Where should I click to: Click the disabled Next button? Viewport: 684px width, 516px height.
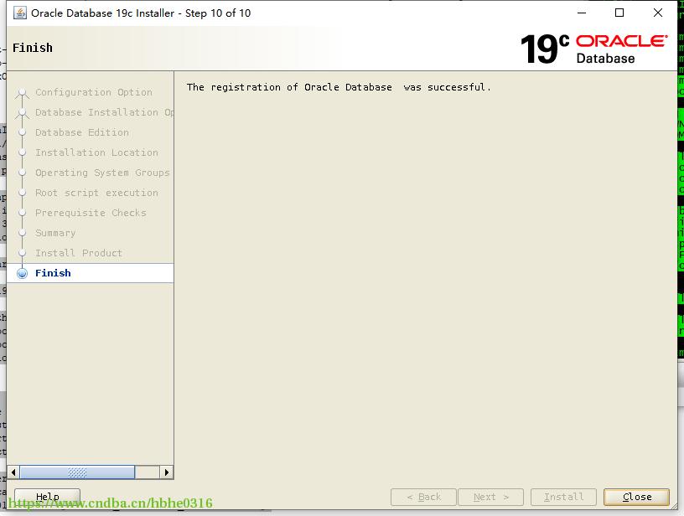pos(490,497)
